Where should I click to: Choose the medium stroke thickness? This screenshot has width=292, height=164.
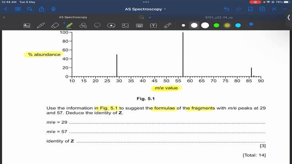194,26
